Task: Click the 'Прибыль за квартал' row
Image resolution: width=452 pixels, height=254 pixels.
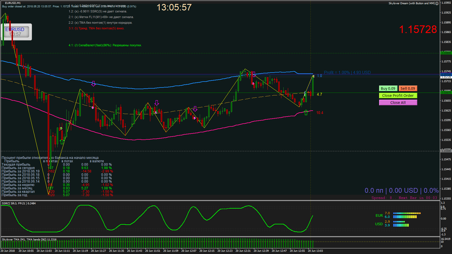Action: pyautogui.click(x=57, y=192)
